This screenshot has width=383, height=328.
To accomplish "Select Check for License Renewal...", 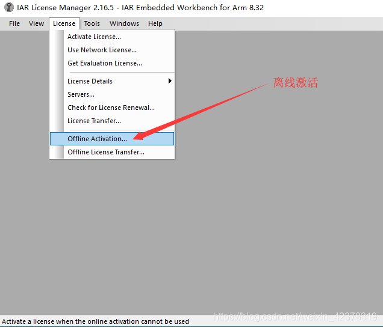I will (x=112, y=108).
